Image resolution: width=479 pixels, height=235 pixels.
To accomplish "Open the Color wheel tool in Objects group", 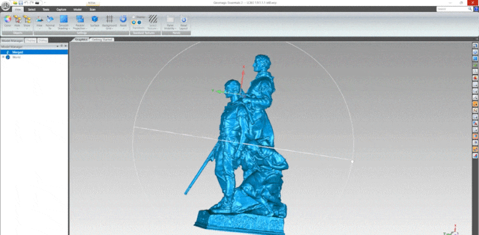I will 8,21.
